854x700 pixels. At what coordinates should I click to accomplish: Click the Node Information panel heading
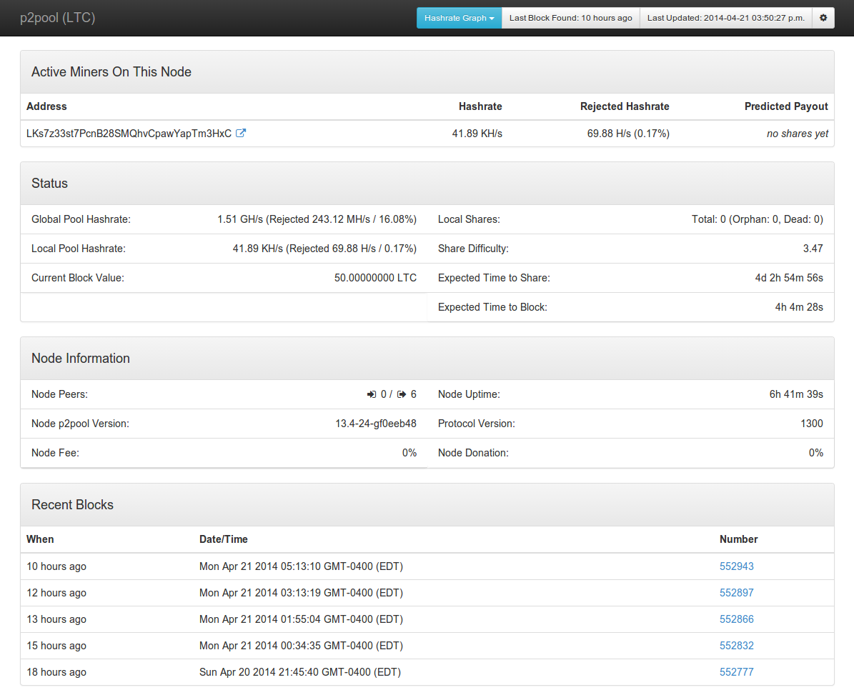81,358
